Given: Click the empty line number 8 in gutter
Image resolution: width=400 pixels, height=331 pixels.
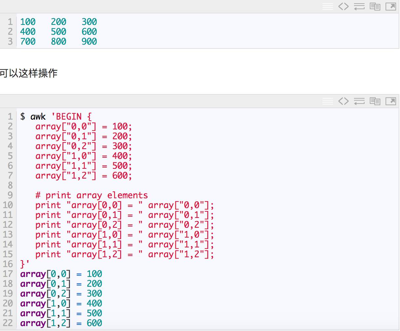Looking at the screenshot, I should click(10, 185).
